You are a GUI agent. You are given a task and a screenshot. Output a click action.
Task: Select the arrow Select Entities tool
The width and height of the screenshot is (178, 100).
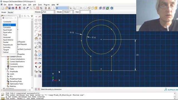[36, 67]
